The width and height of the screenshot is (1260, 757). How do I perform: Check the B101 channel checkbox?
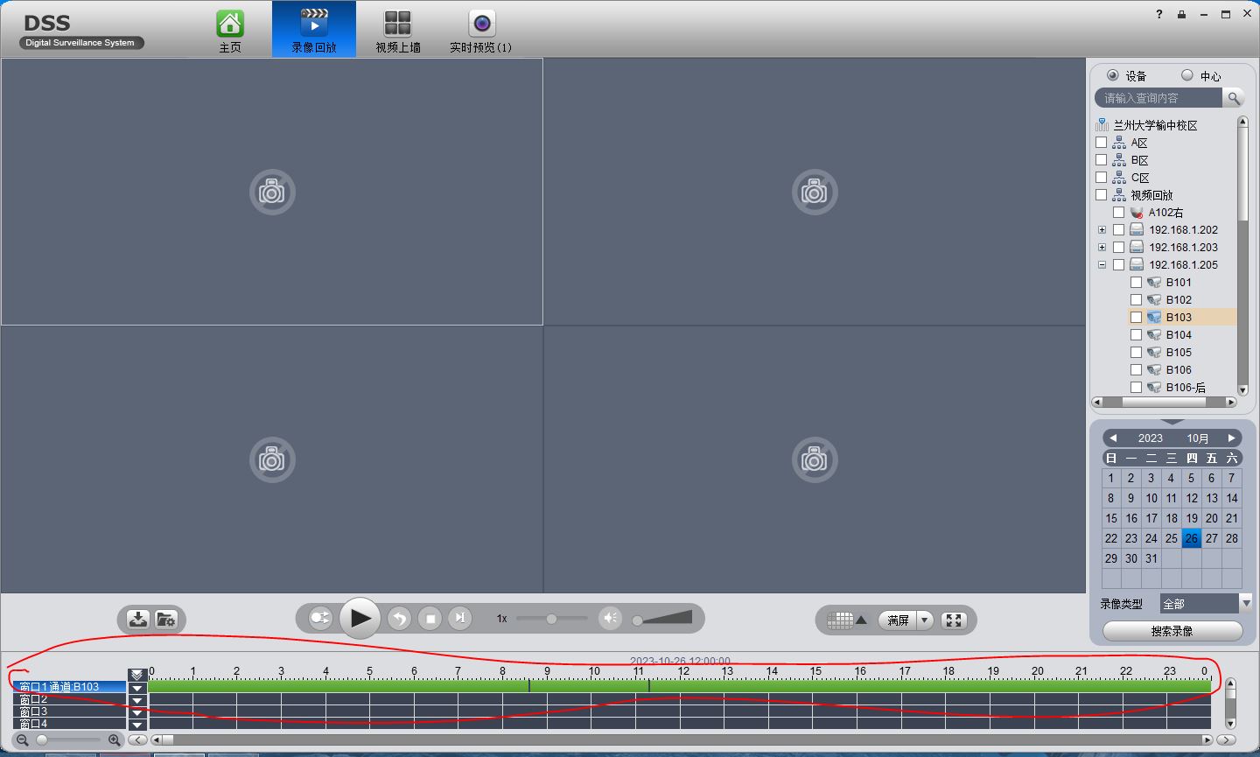tap(1137, 282)
